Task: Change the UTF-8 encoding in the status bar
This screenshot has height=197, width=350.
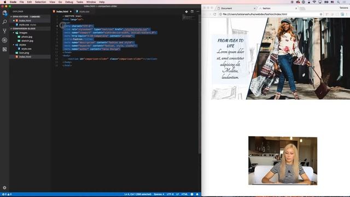Action: pyautogui.click(x=170, y=194)
